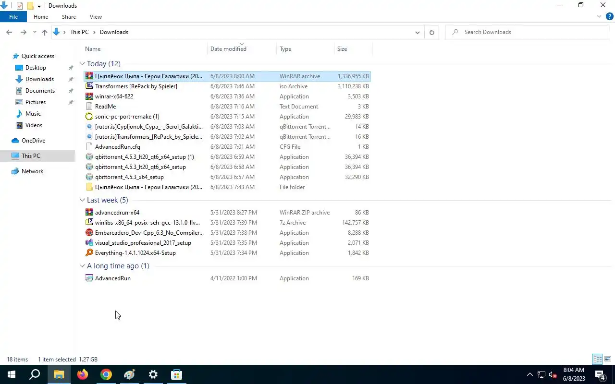Screen dimensions: 615x384
Task: Click the iso icon beside Transformers [RePack by Spieler]
Action: pyautogui.click(x=89, y=86)
